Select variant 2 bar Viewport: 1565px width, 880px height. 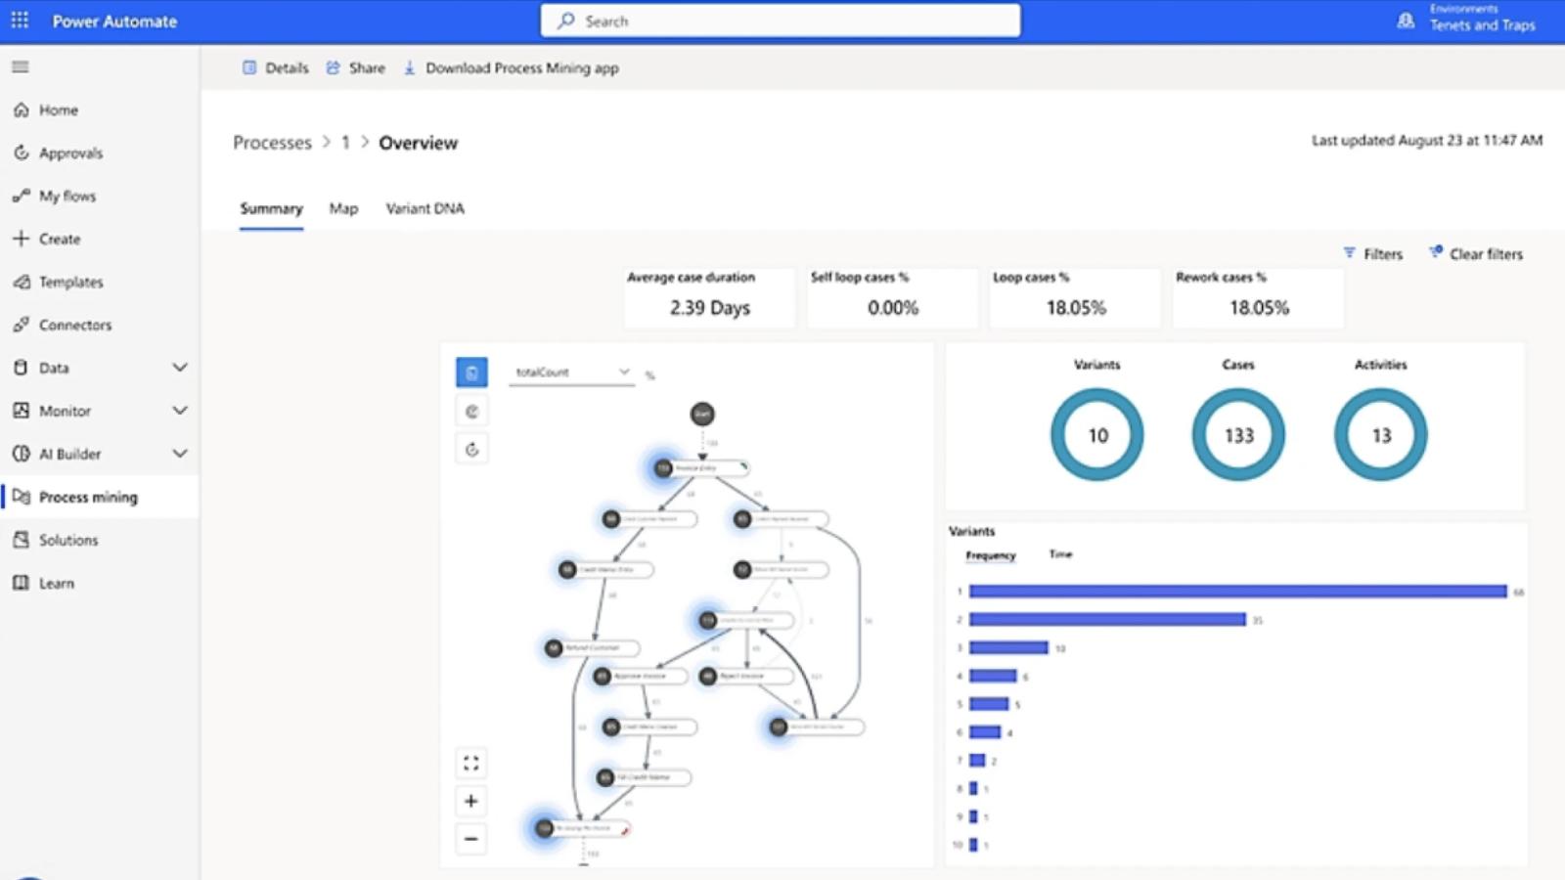[1107, 620]
